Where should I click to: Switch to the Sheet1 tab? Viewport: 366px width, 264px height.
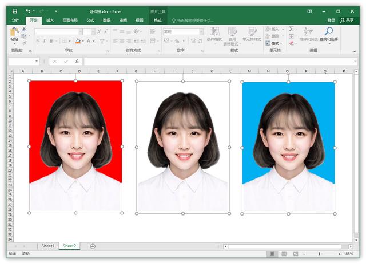[48, 246]
